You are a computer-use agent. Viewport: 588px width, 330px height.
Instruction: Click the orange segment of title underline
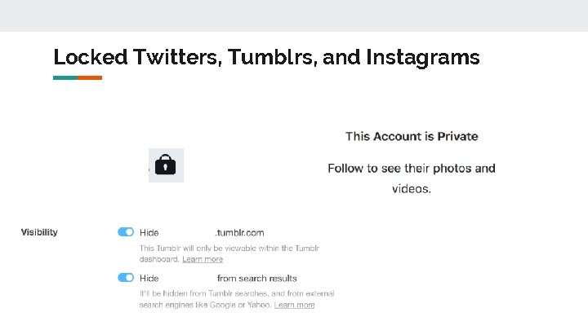(x=90, y=77)
